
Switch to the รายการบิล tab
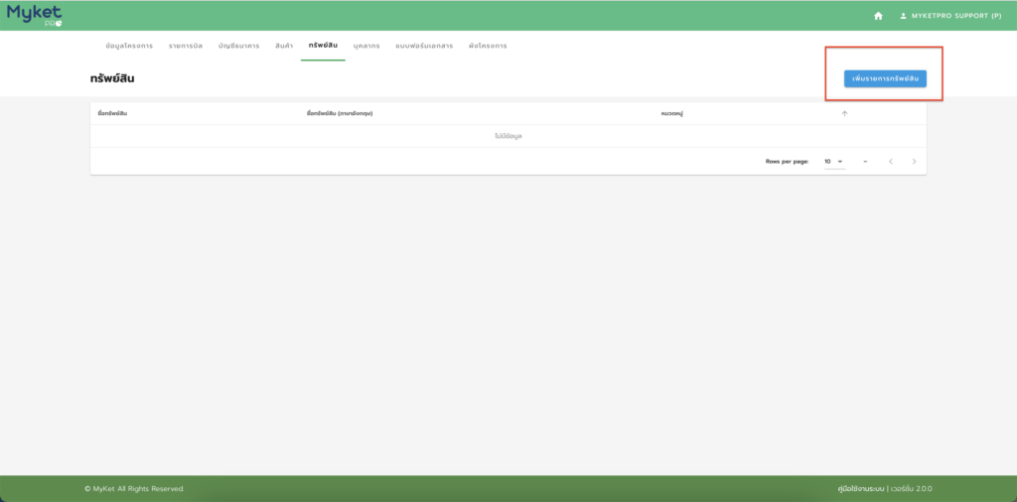click(x=186, y=47)
